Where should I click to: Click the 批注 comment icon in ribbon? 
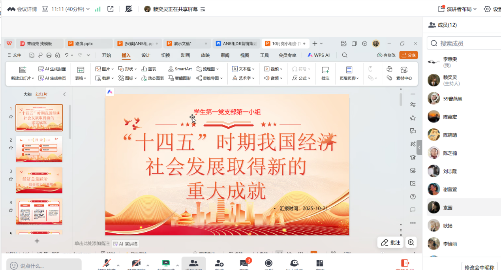pyautogui.click(x=325, y=73)
